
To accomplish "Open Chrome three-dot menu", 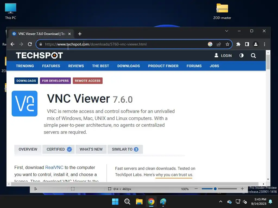I will tap(264, 44).
